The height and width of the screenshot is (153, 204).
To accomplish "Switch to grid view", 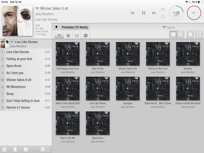I will click(173, 34).
